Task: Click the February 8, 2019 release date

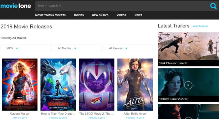Action: point(96,118)
